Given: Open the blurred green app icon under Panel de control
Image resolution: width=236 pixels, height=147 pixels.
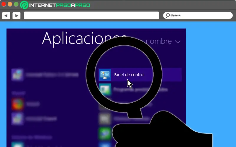Looking at the screenshot, I should pyautogui.click(x=105, y=90).
